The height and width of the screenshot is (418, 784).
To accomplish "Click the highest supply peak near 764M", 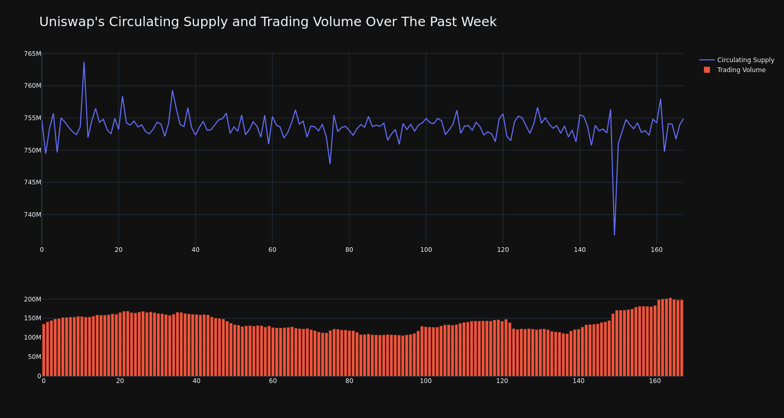I will point(84,63).
